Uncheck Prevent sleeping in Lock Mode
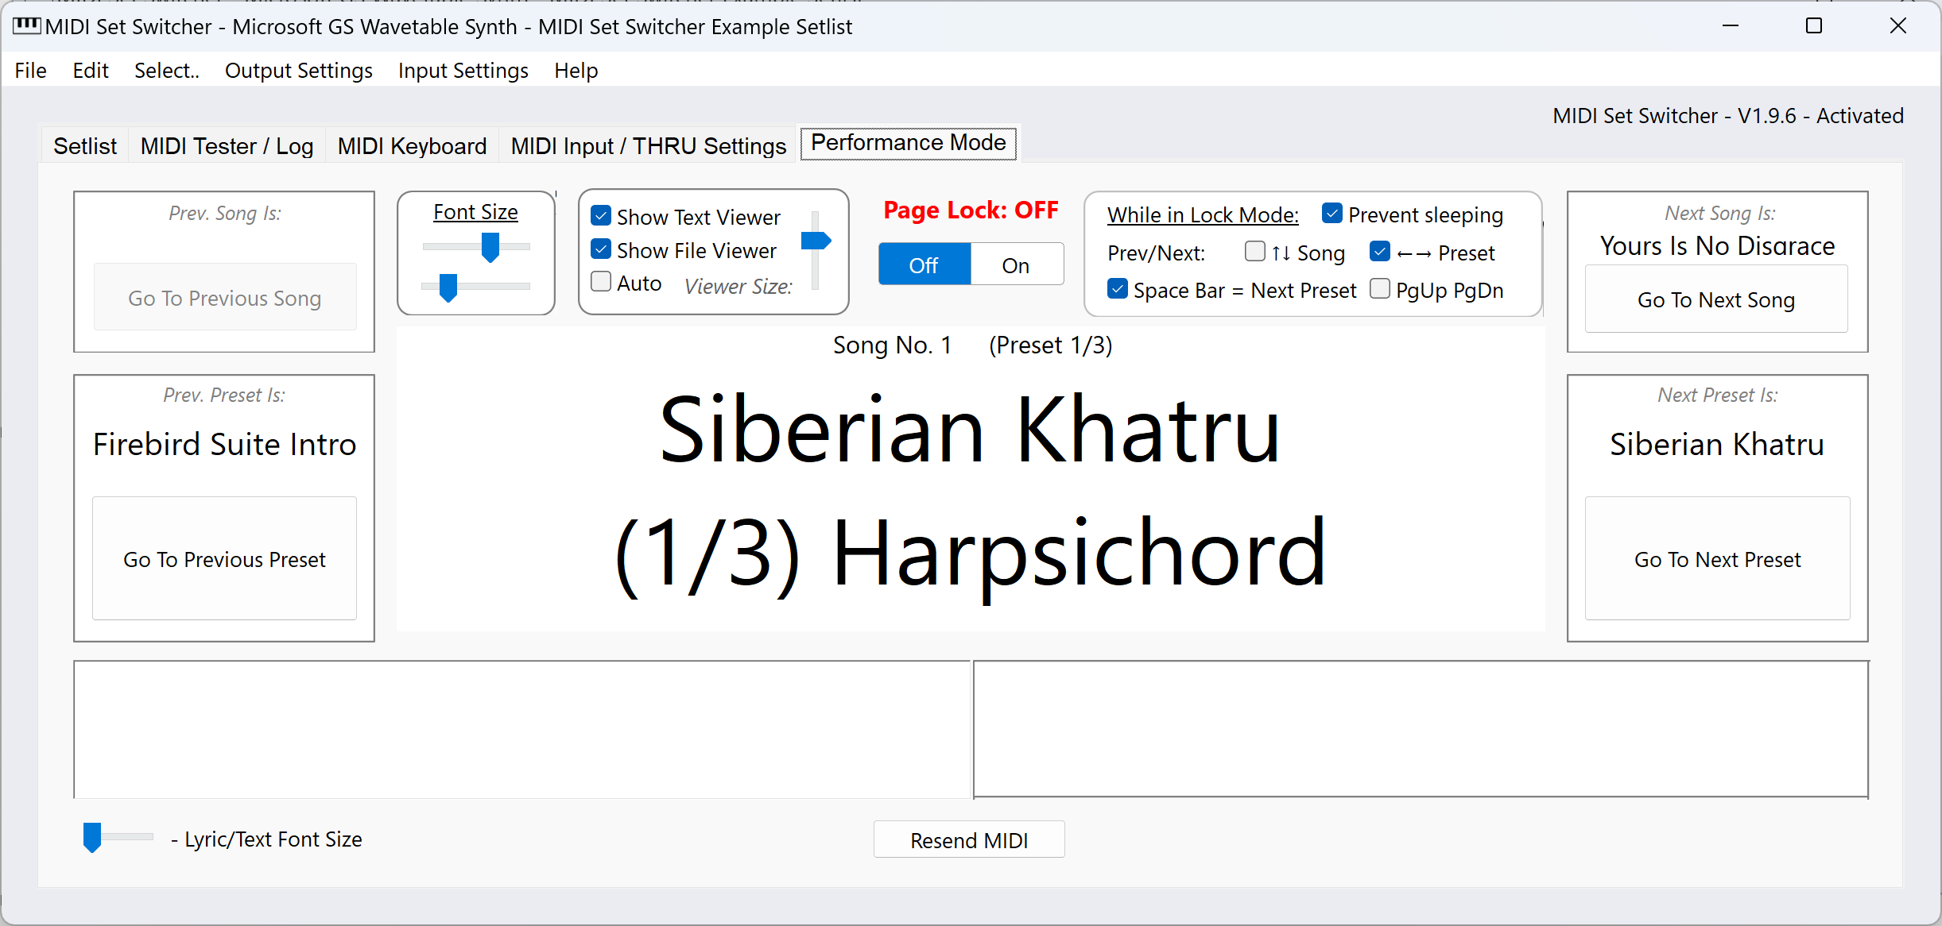 (1331, 213)
